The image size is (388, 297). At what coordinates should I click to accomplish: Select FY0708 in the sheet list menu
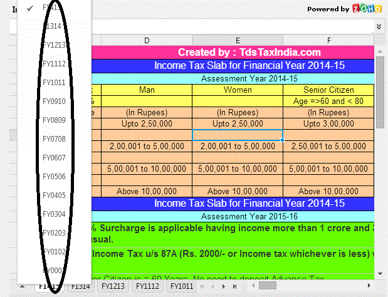coord(54,139)
